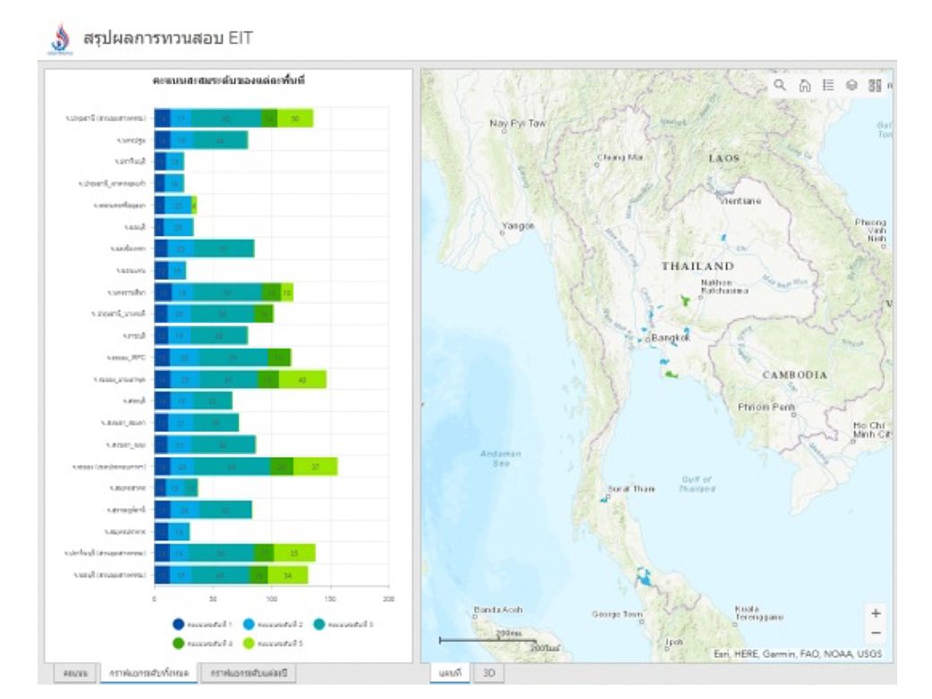Select the middle tab under the chart
The height and width of the screenshot is (699, 932).
[x=148, y=672]
